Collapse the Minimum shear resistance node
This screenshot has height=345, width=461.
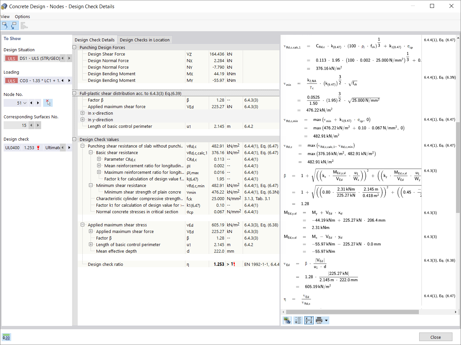tap(91, 185)
